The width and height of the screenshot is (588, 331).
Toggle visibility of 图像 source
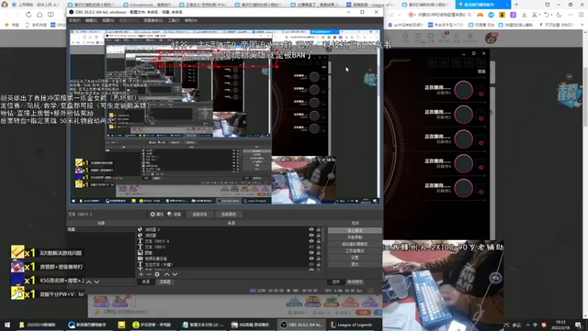pos(311,252)
